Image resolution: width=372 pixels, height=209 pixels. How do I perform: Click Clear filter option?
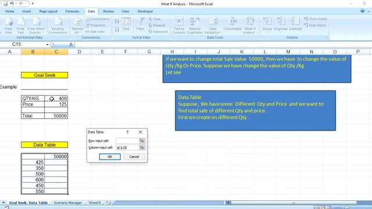point(155,19)
